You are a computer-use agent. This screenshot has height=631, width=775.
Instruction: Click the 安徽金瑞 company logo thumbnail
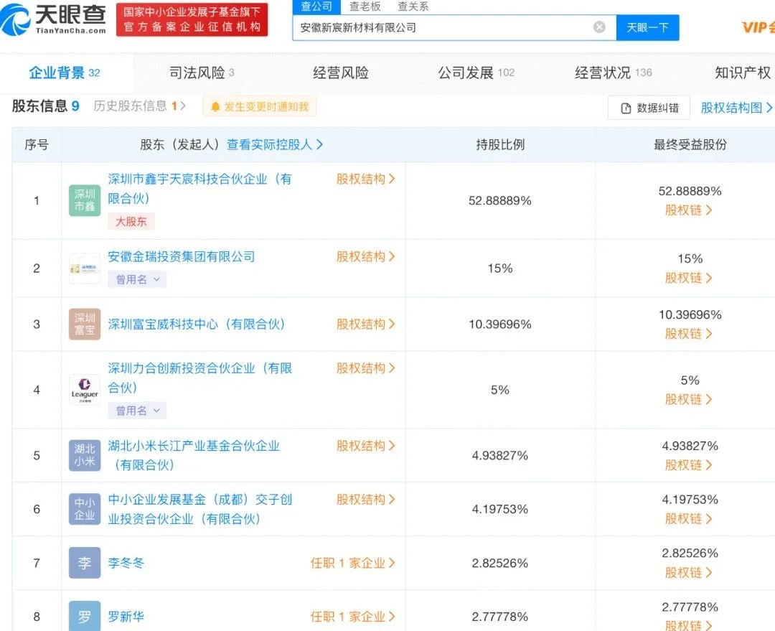tap(85, 268)
